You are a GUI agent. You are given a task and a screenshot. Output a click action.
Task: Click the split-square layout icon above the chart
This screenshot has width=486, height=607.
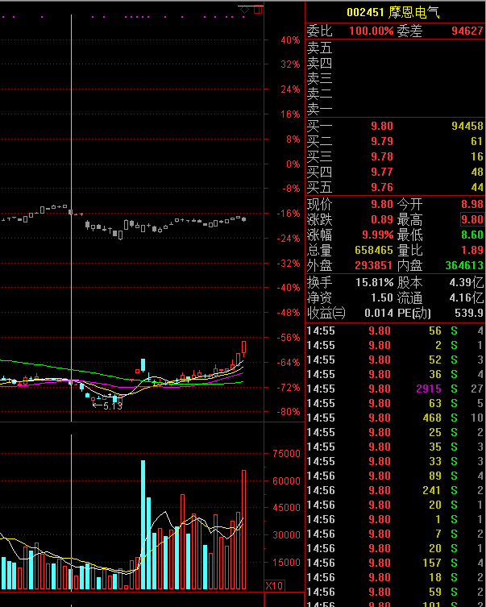coord(258,10)
